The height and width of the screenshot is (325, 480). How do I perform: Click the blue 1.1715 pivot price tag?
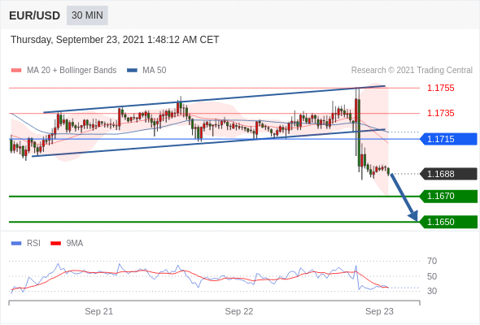(x=448, y=139)
